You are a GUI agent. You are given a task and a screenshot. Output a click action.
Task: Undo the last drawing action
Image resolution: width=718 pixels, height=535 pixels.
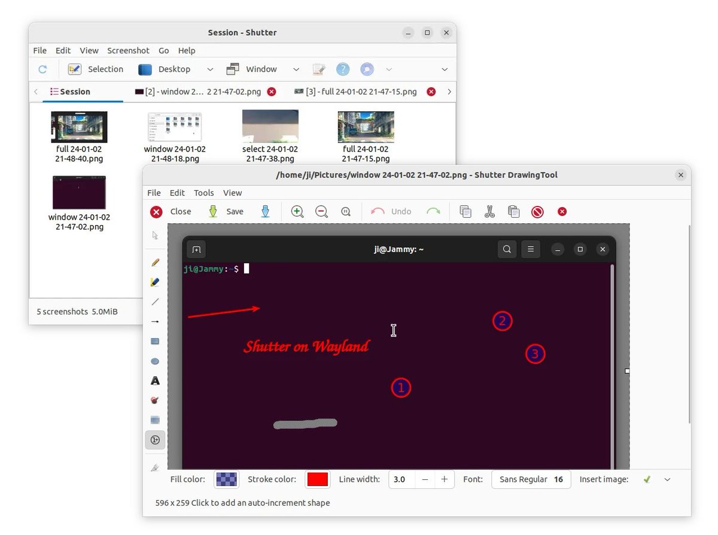pos(391,211)
